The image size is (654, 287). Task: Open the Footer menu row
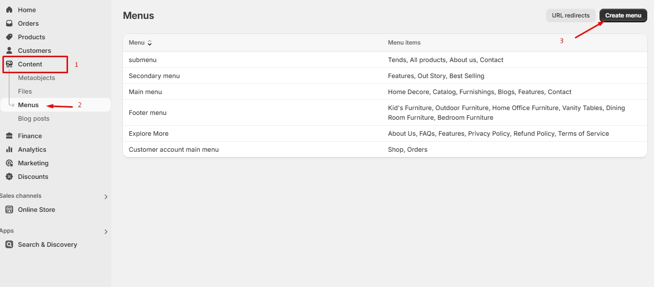click(147, 112)
